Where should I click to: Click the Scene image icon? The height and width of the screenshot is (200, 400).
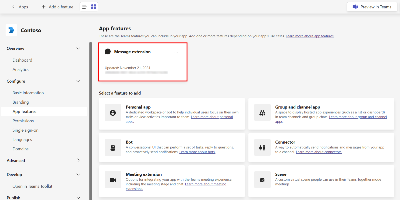click(262, 180)
